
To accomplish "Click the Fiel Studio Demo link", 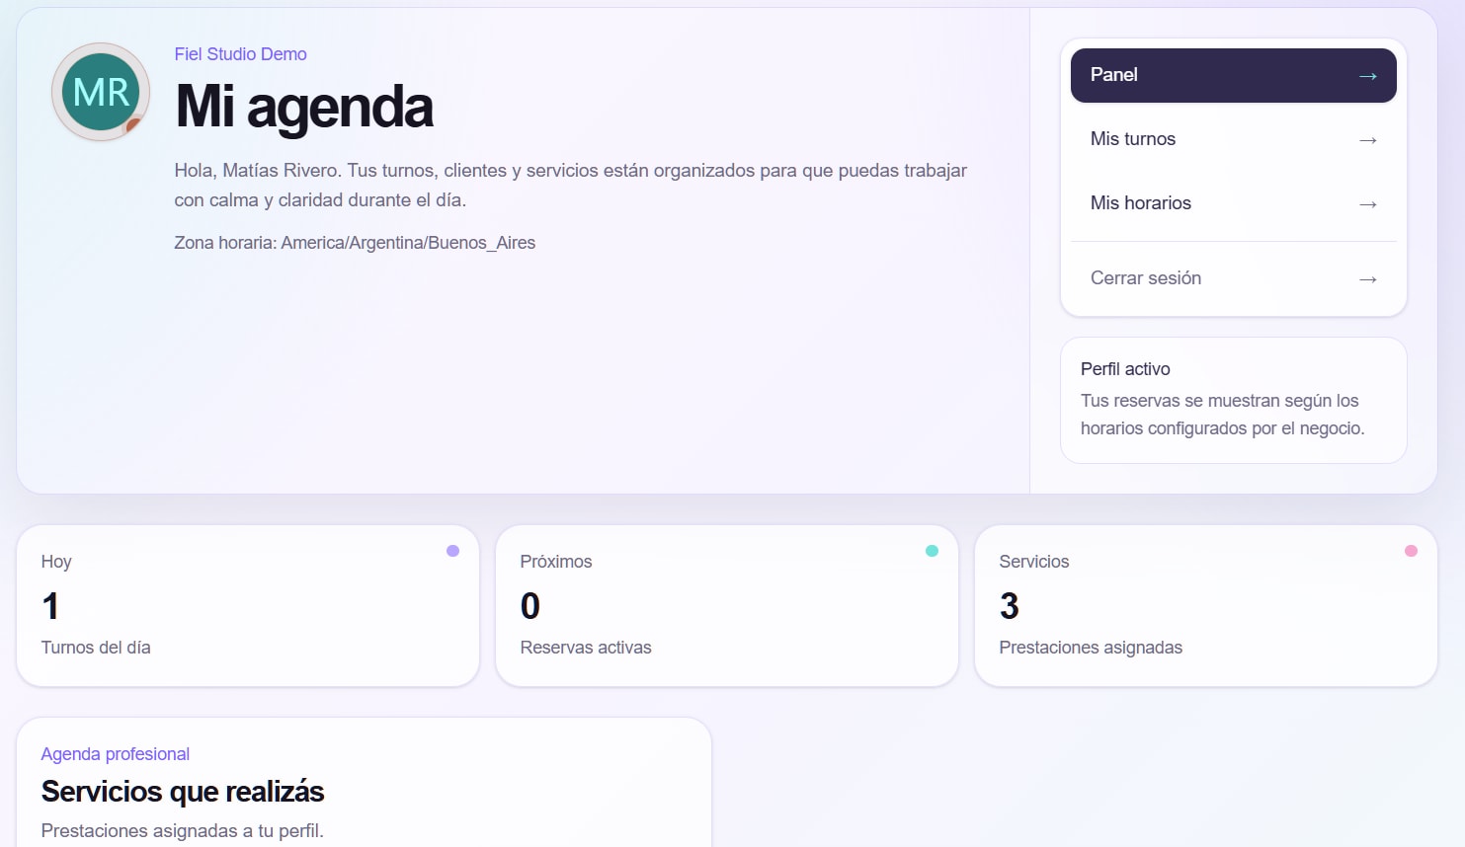I will 240,54.
